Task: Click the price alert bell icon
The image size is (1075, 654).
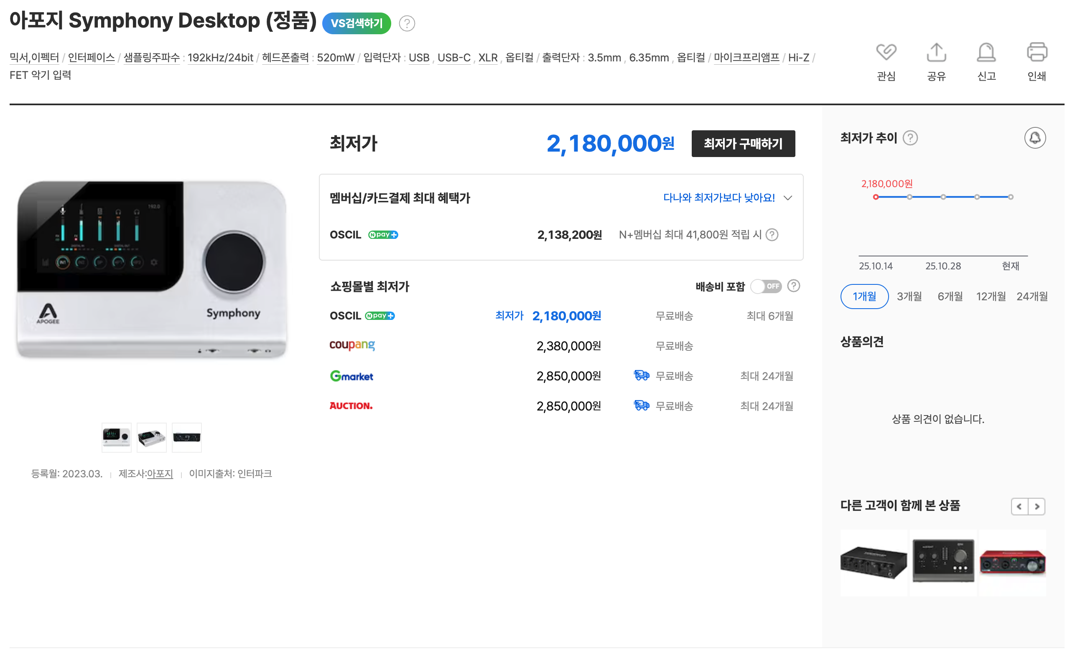Action: (x=1035, y=138)
